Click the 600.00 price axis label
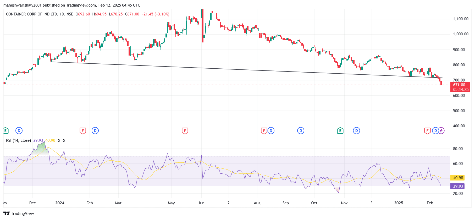Screen dimensions: 475x219 pos(459,96)
